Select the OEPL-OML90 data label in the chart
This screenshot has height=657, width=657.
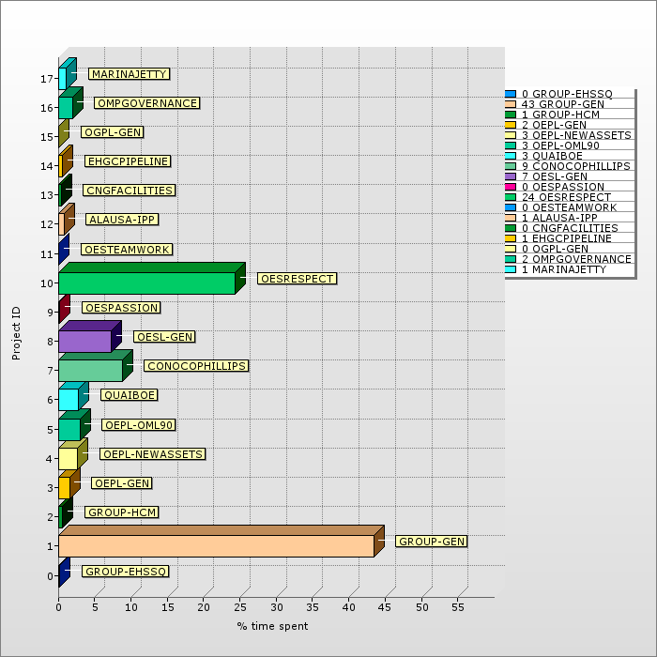pos(139,425)
